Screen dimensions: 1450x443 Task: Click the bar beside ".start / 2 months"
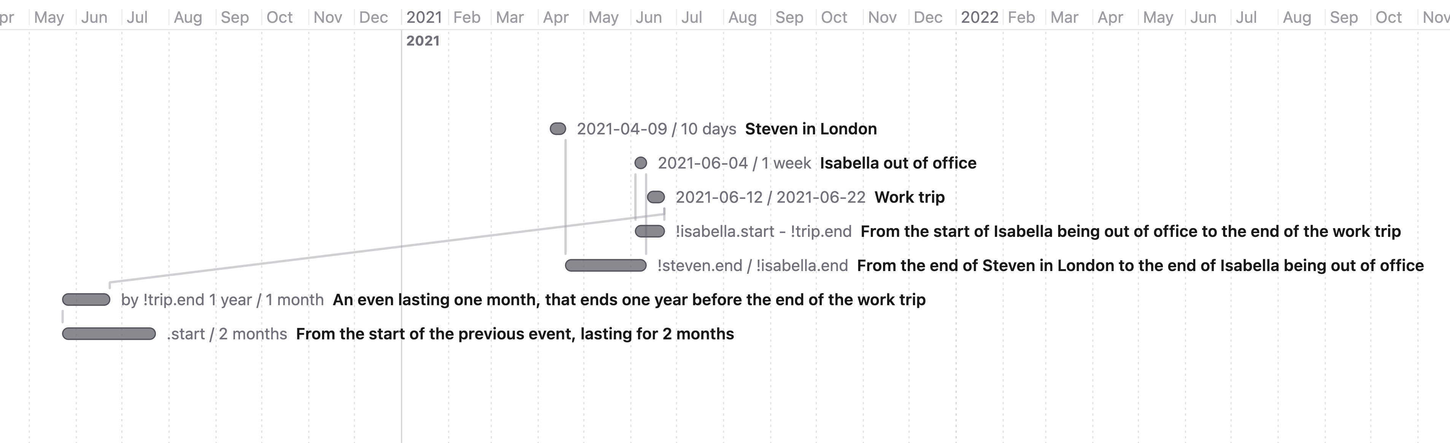(109, 334)
